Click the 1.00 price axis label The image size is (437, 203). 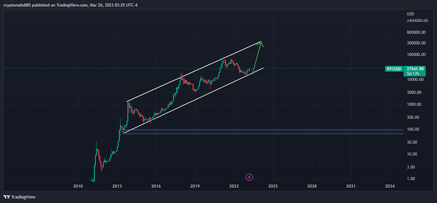[410, 179]
